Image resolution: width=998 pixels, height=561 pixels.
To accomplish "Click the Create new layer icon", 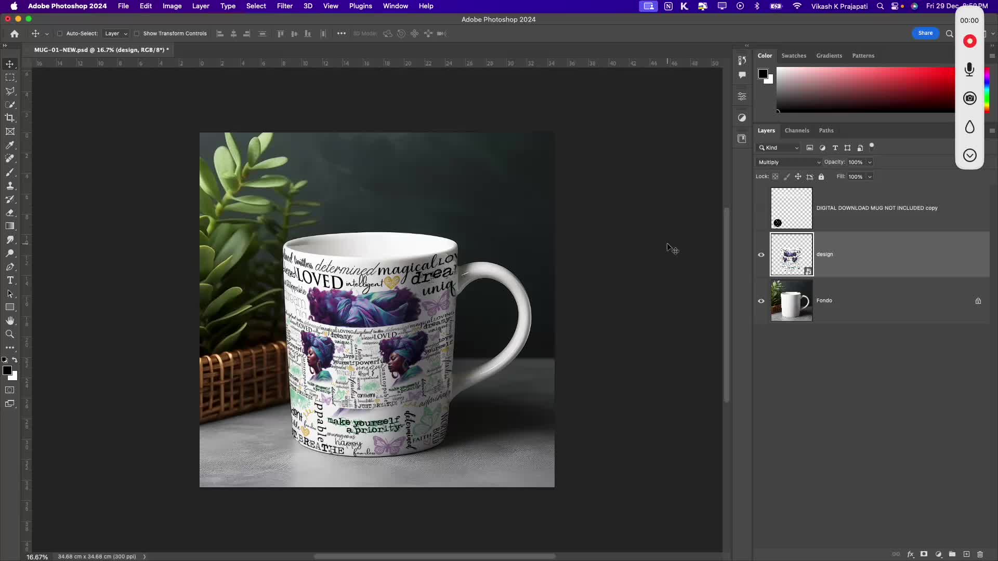I will 966,554.
